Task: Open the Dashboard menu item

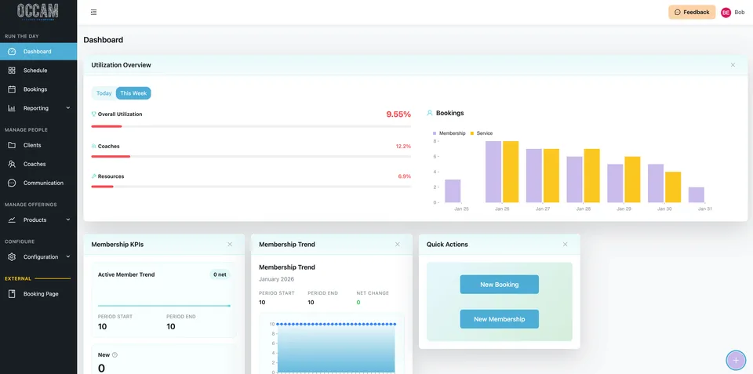Action: coord(38,52)
